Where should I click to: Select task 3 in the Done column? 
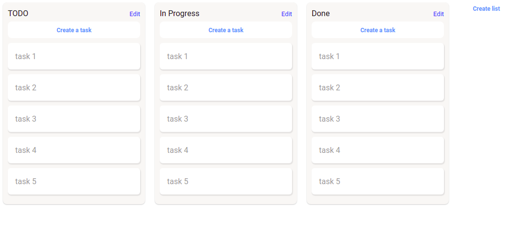tap(378, 119)
